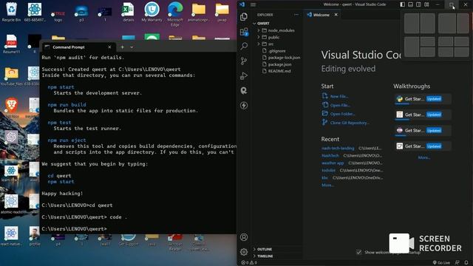
Task: Open the Python Get Started walkthrough
Action: (422, 99)
